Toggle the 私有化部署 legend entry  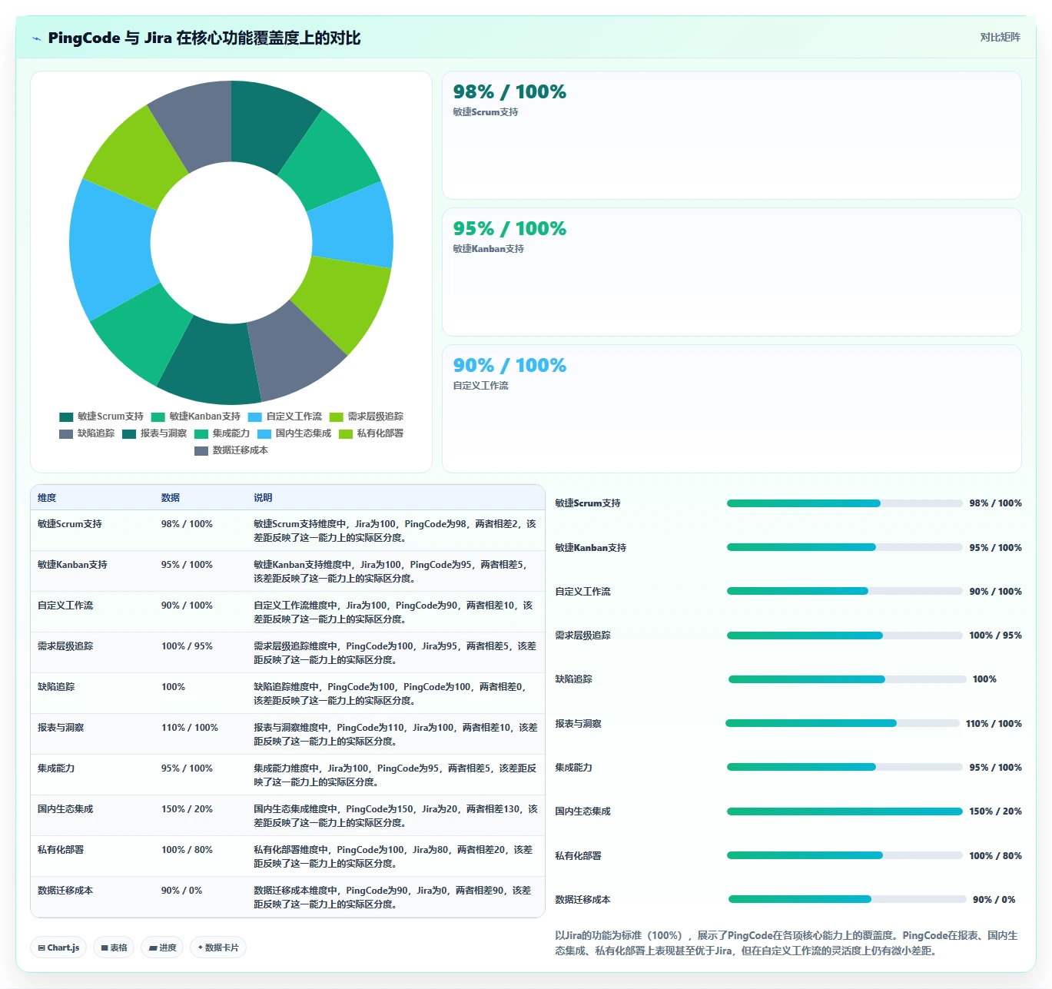click(371, 433)
